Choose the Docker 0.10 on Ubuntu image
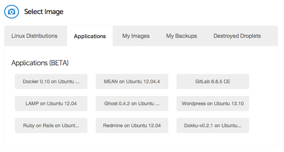This screenshot has height=152, width=284. click(51, 81)
